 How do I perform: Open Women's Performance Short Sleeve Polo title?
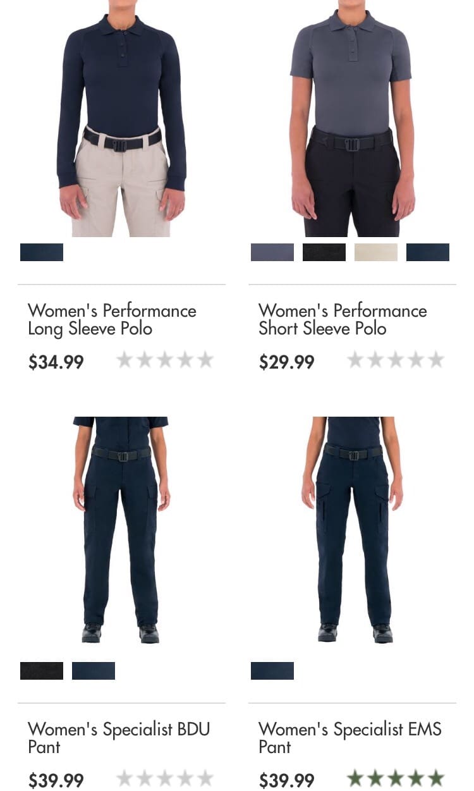point(343,320)
